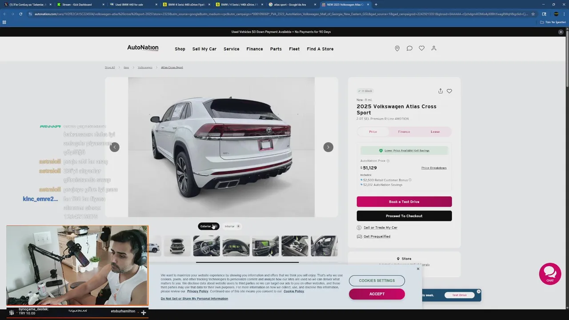
Task: Select steering wheel interior thumbnail
Action: (206, 246)
